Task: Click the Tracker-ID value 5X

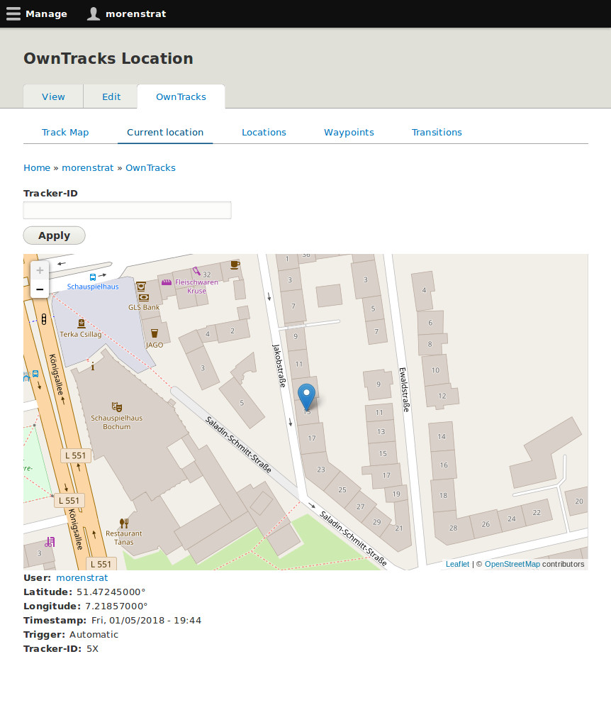Action: point(92,648)
